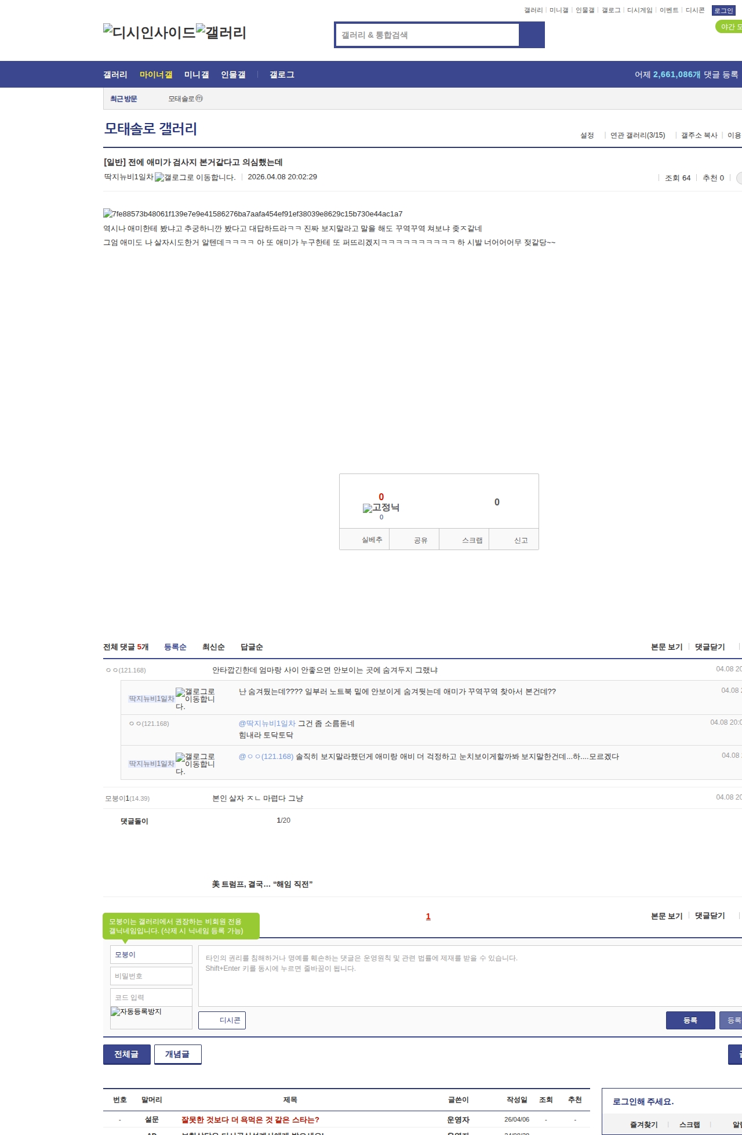This screenshot has height=1135, width=742.
Task: Click the 고정닉 icon in the vote box
Action: click(381, 508)
